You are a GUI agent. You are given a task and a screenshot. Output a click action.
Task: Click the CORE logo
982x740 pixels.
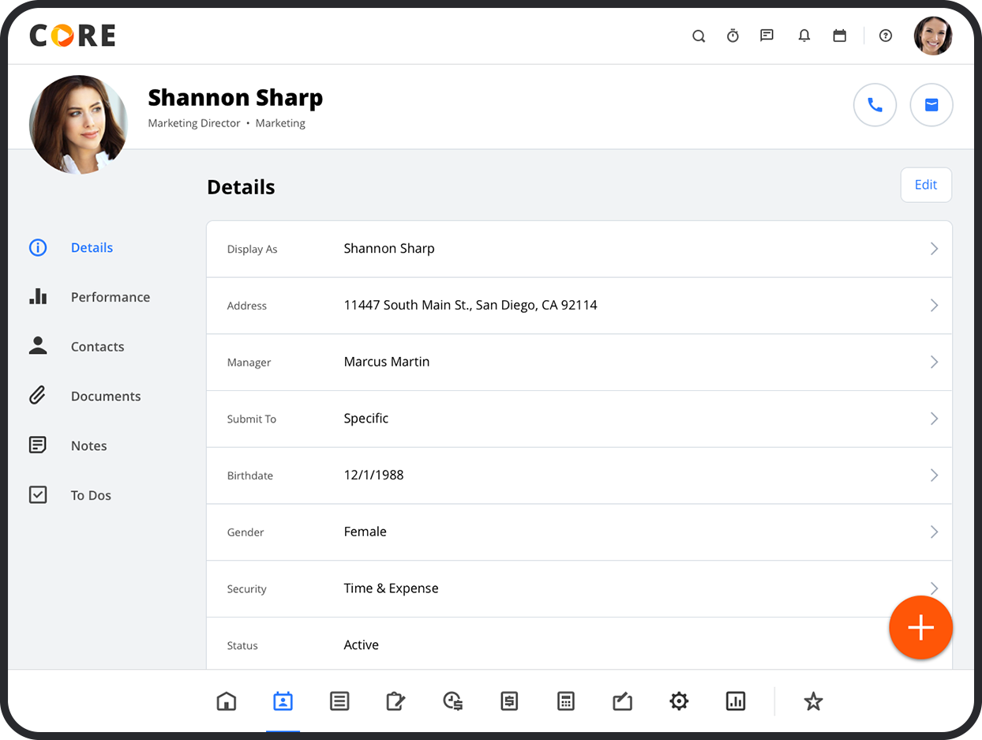[x=73, y=36]
